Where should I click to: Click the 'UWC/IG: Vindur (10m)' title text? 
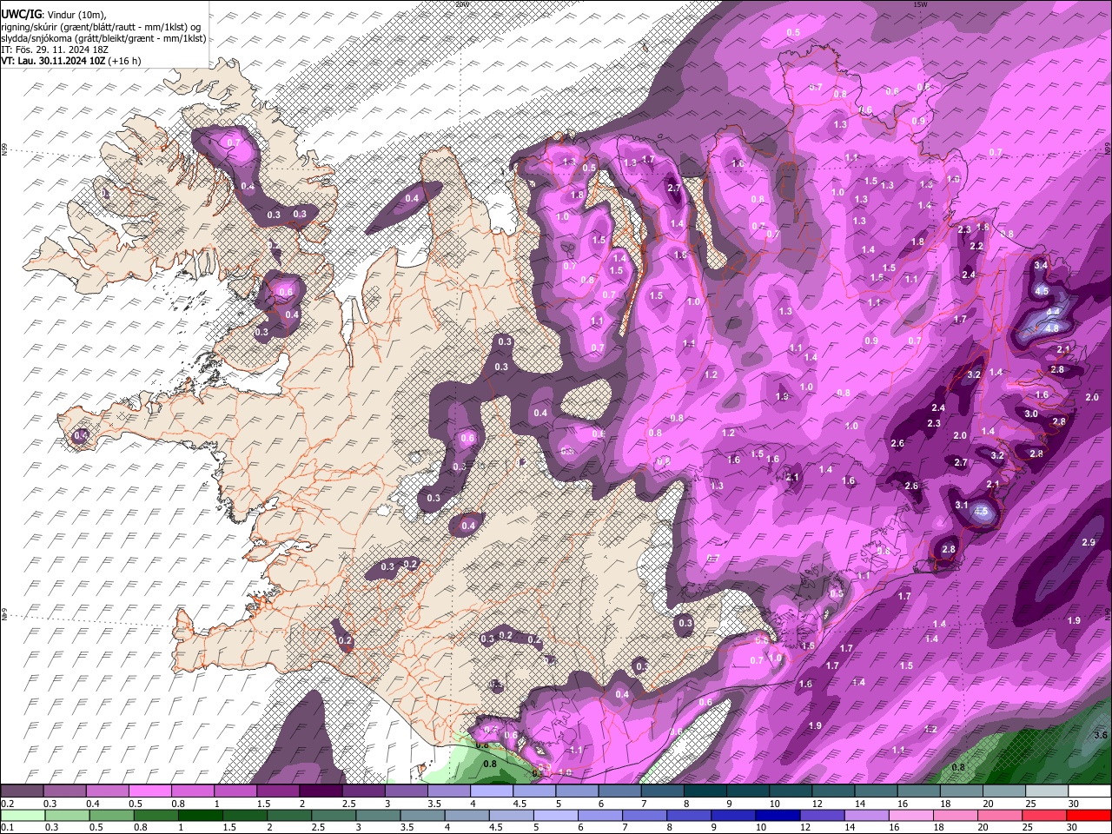pos(54,15)
